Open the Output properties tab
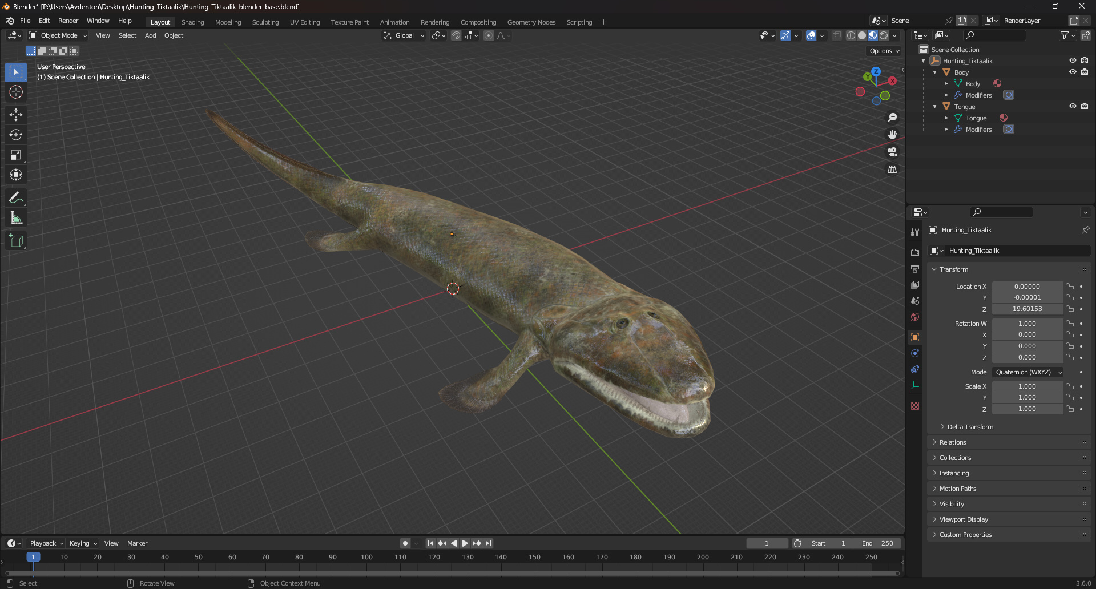This screenshot has width=1096, height=589. tap(915, 268)
